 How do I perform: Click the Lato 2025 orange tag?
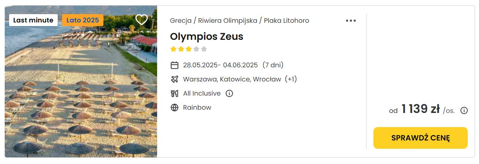pyautogui.click(x=83, y=20)
